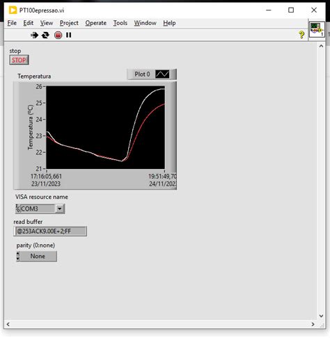Screen dimensions: 330x338
Task: Click the parity None ring selector
Action: (x=38, y=256)
